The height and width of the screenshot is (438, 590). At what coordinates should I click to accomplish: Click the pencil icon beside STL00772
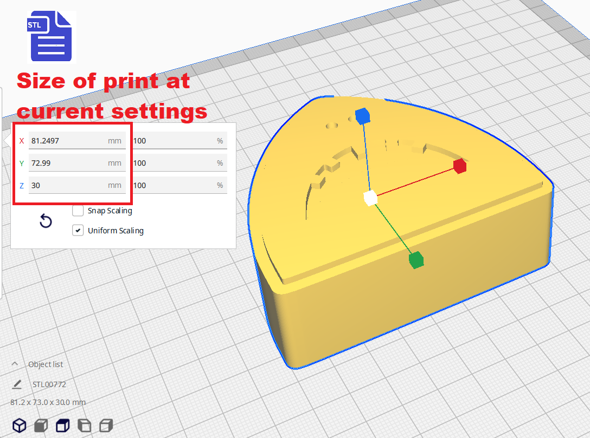click(x=17, y=384)
